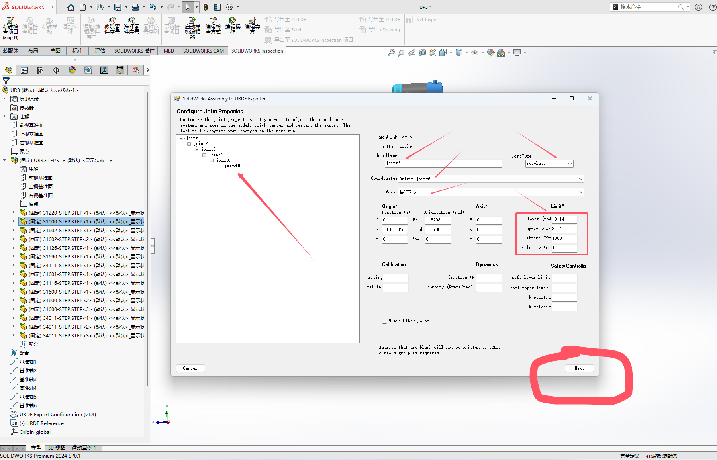Screen dimensions: 717x460
Task: Open the Axis 基准轴6 dropdown
Action: (x=491, y=192)
